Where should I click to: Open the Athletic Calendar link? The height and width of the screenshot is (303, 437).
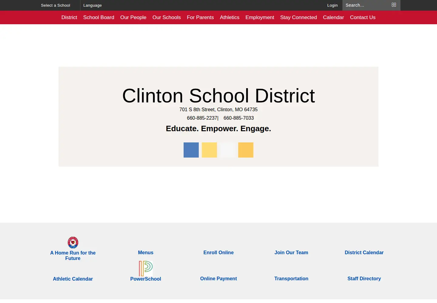73,279
